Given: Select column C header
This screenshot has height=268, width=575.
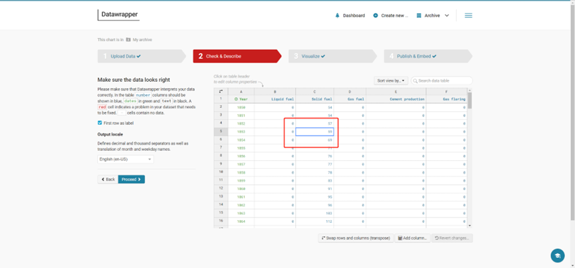Looking at the screenshot, I should [x=314, y=92].
